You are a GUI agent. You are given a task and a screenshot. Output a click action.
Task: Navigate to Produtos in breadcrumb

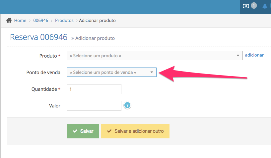(64, 20)
